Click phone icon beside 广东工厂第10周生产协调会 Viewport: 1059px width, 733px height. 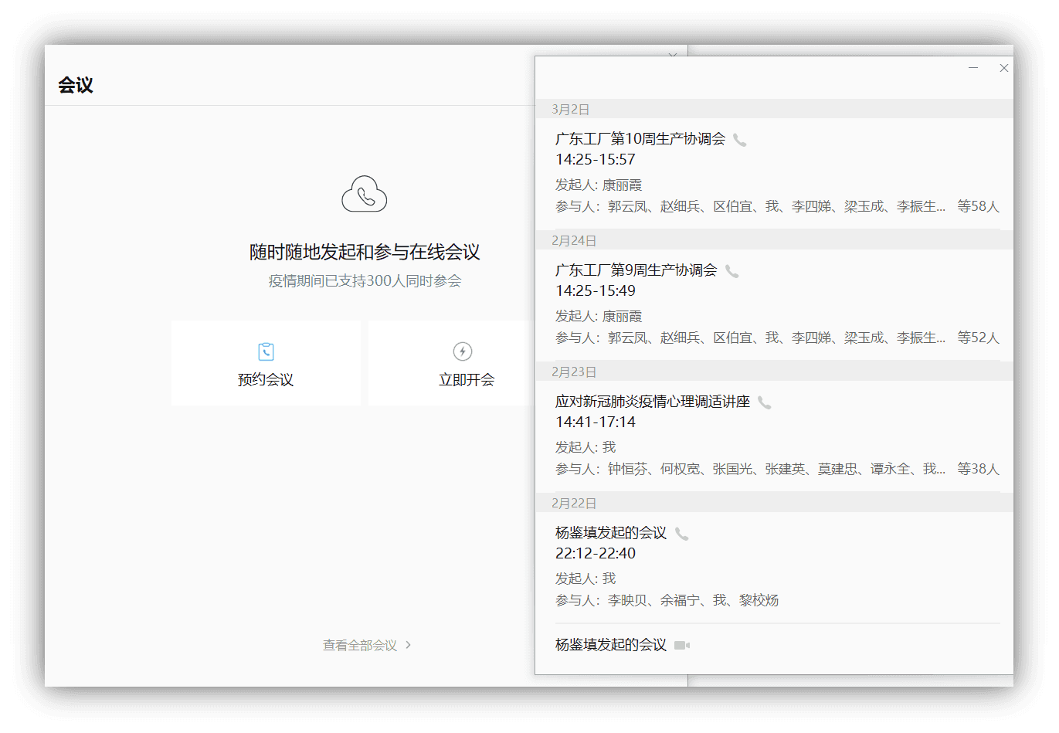[739, 140]
